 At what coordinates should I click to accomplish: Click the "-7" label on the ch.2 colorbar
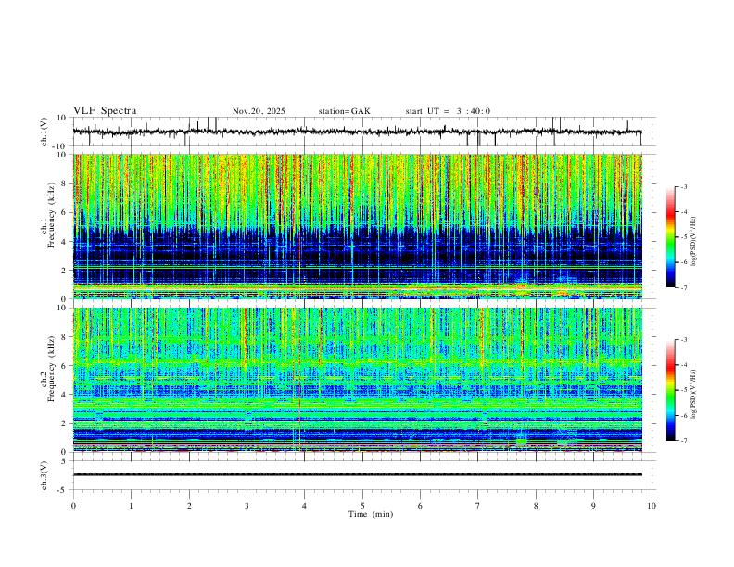(x=683, y=441)
